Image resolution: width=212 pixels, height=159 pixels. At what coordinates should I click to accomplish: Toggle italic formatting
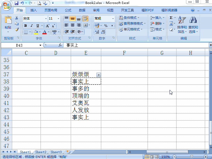31,25
